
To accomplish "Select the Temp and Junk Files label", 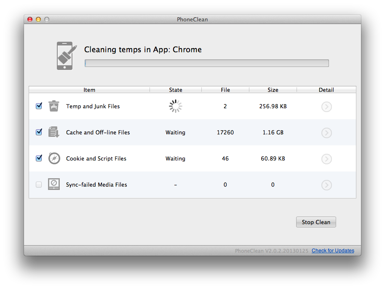I will 93,106.
